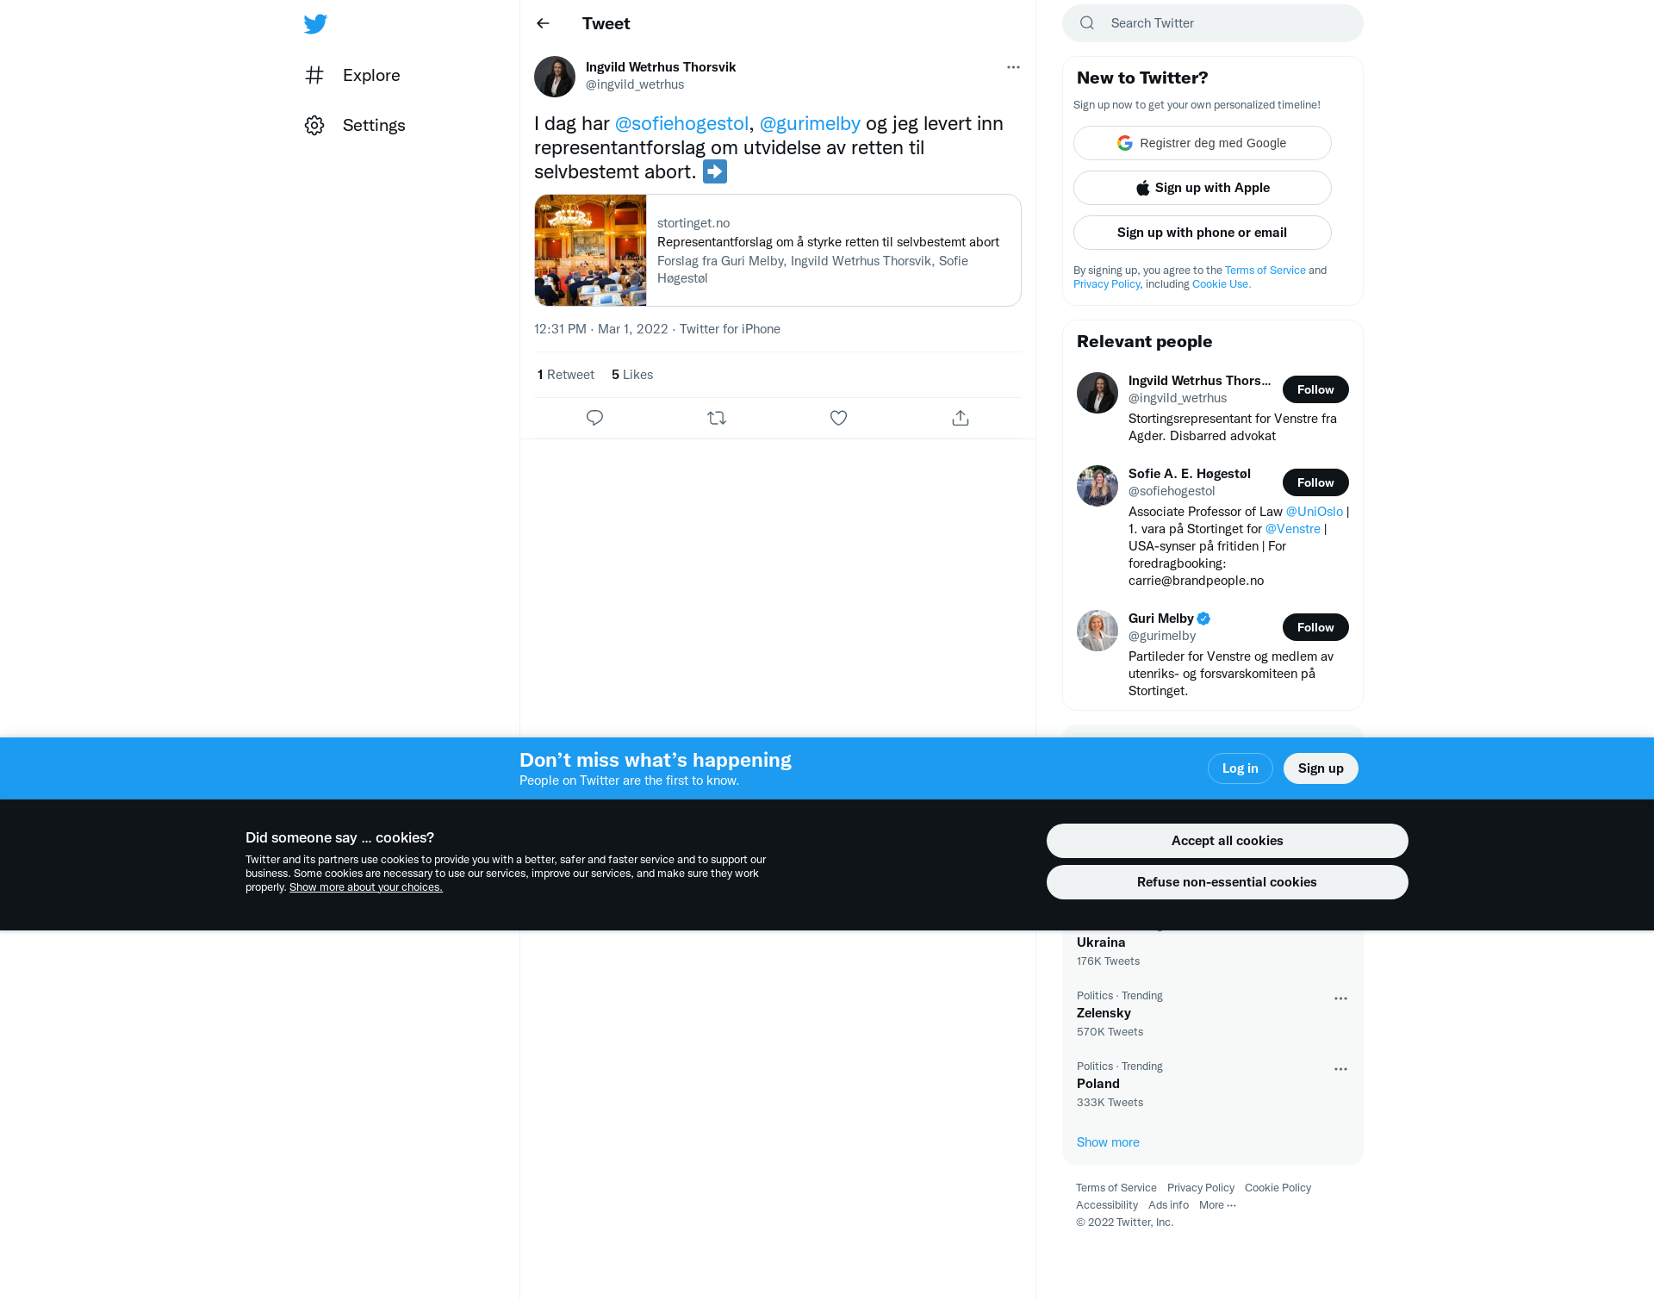Like the tweet with the heart icon
The height and width of the screenshot is (1300, 1654).
point(838,418)
